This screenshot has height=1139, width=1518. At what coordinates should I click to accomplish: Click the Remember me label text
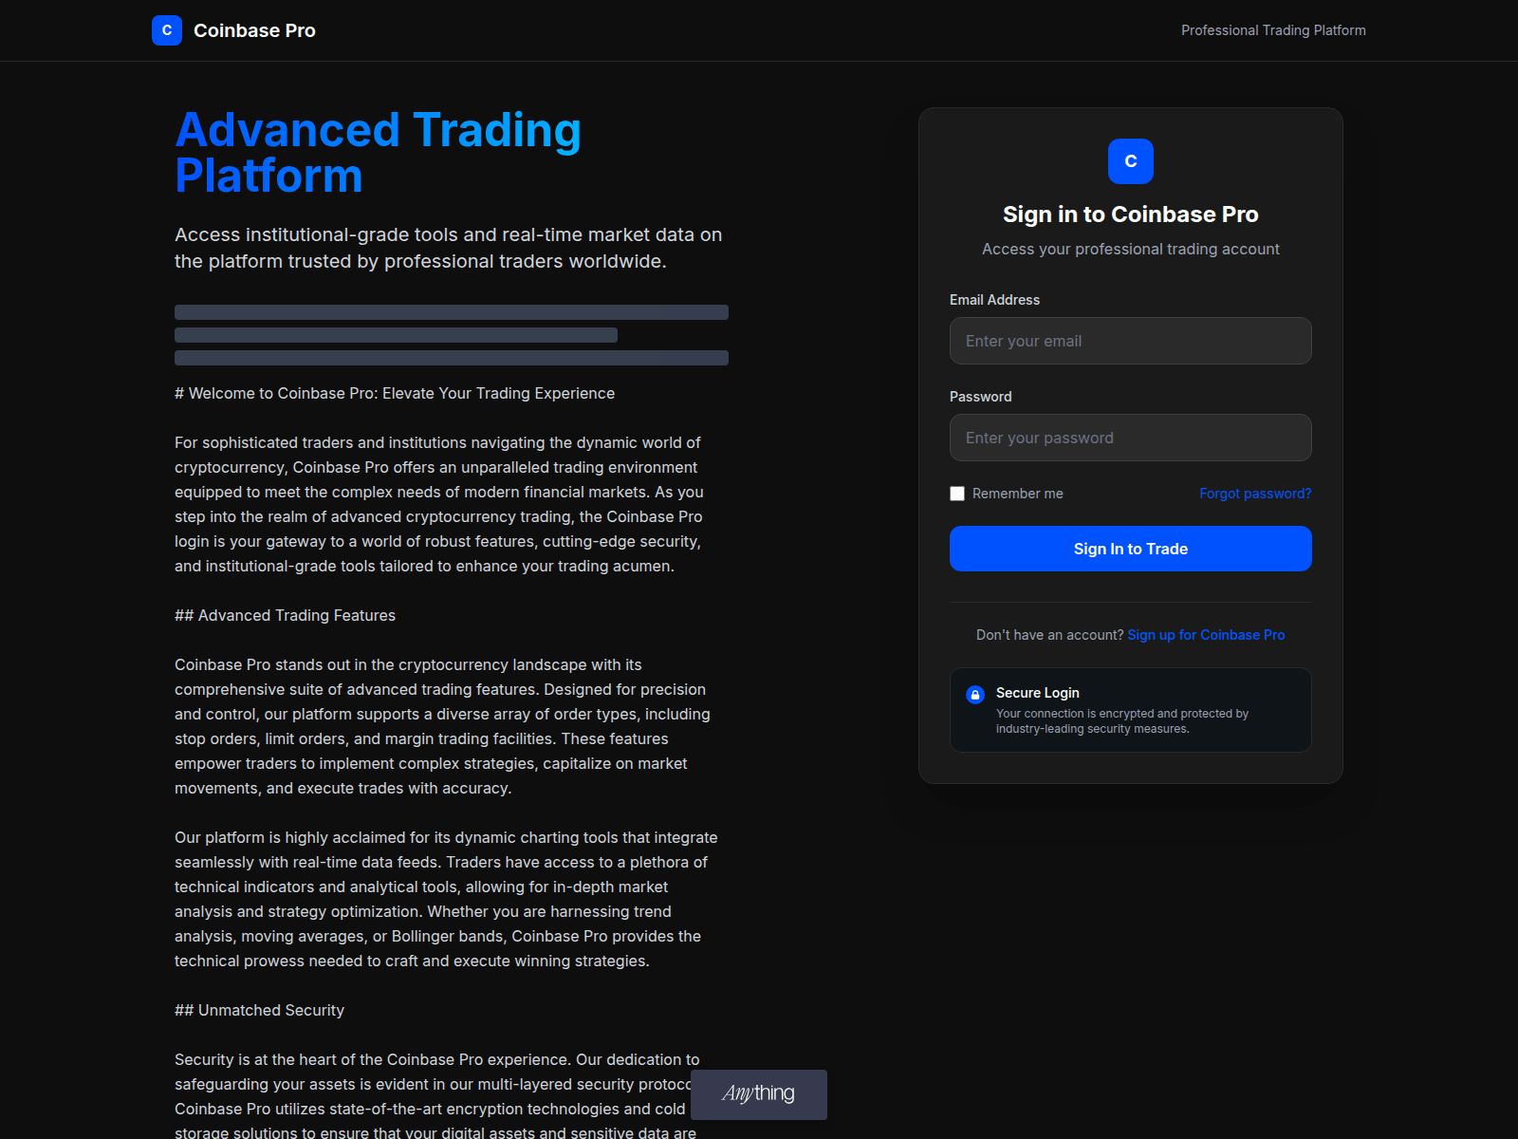1018,494
